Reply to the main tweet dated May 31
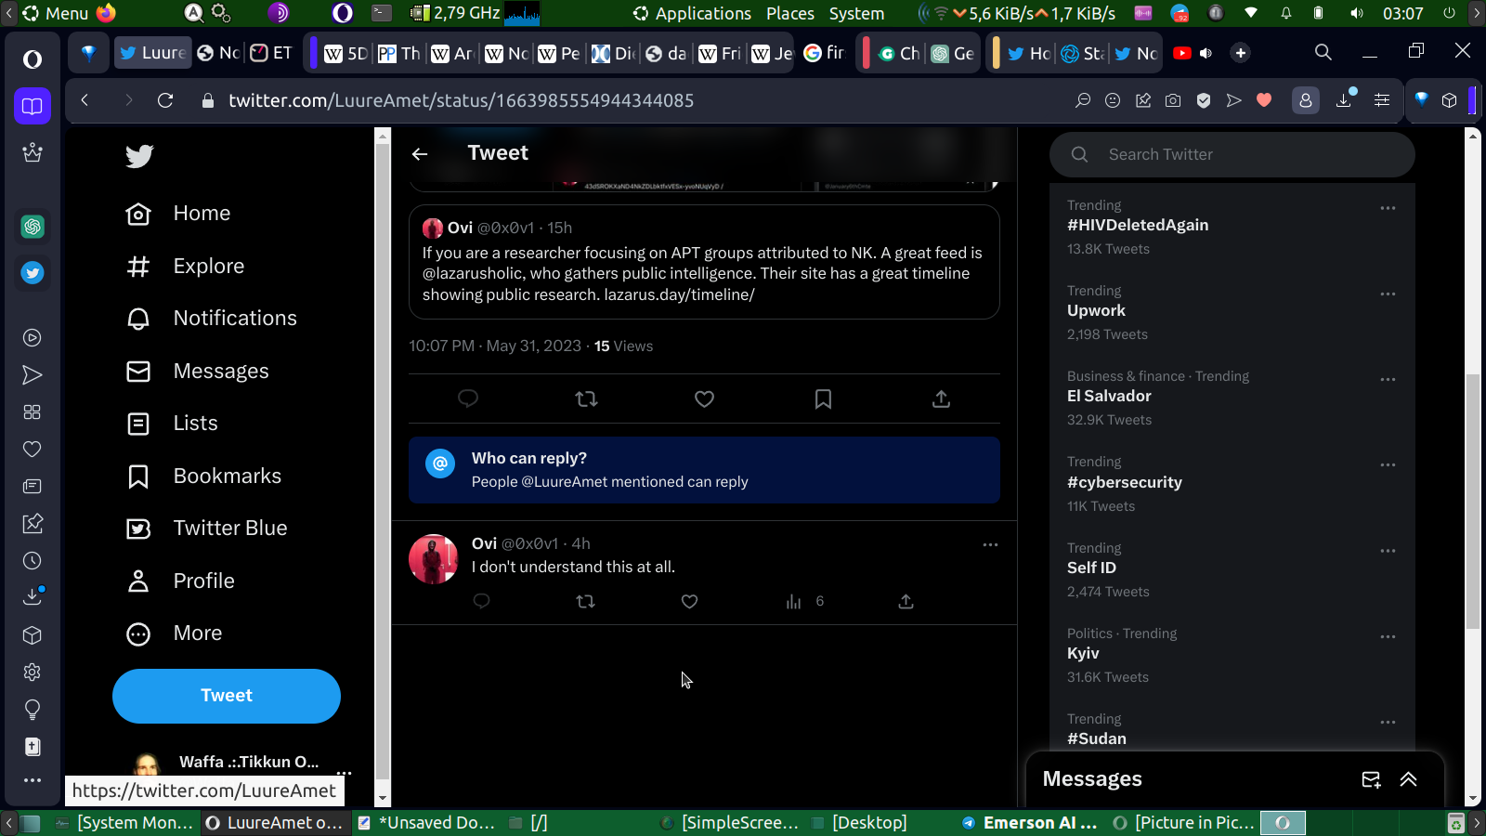The width and height of the screenshot is (1486, 836). 468,398
